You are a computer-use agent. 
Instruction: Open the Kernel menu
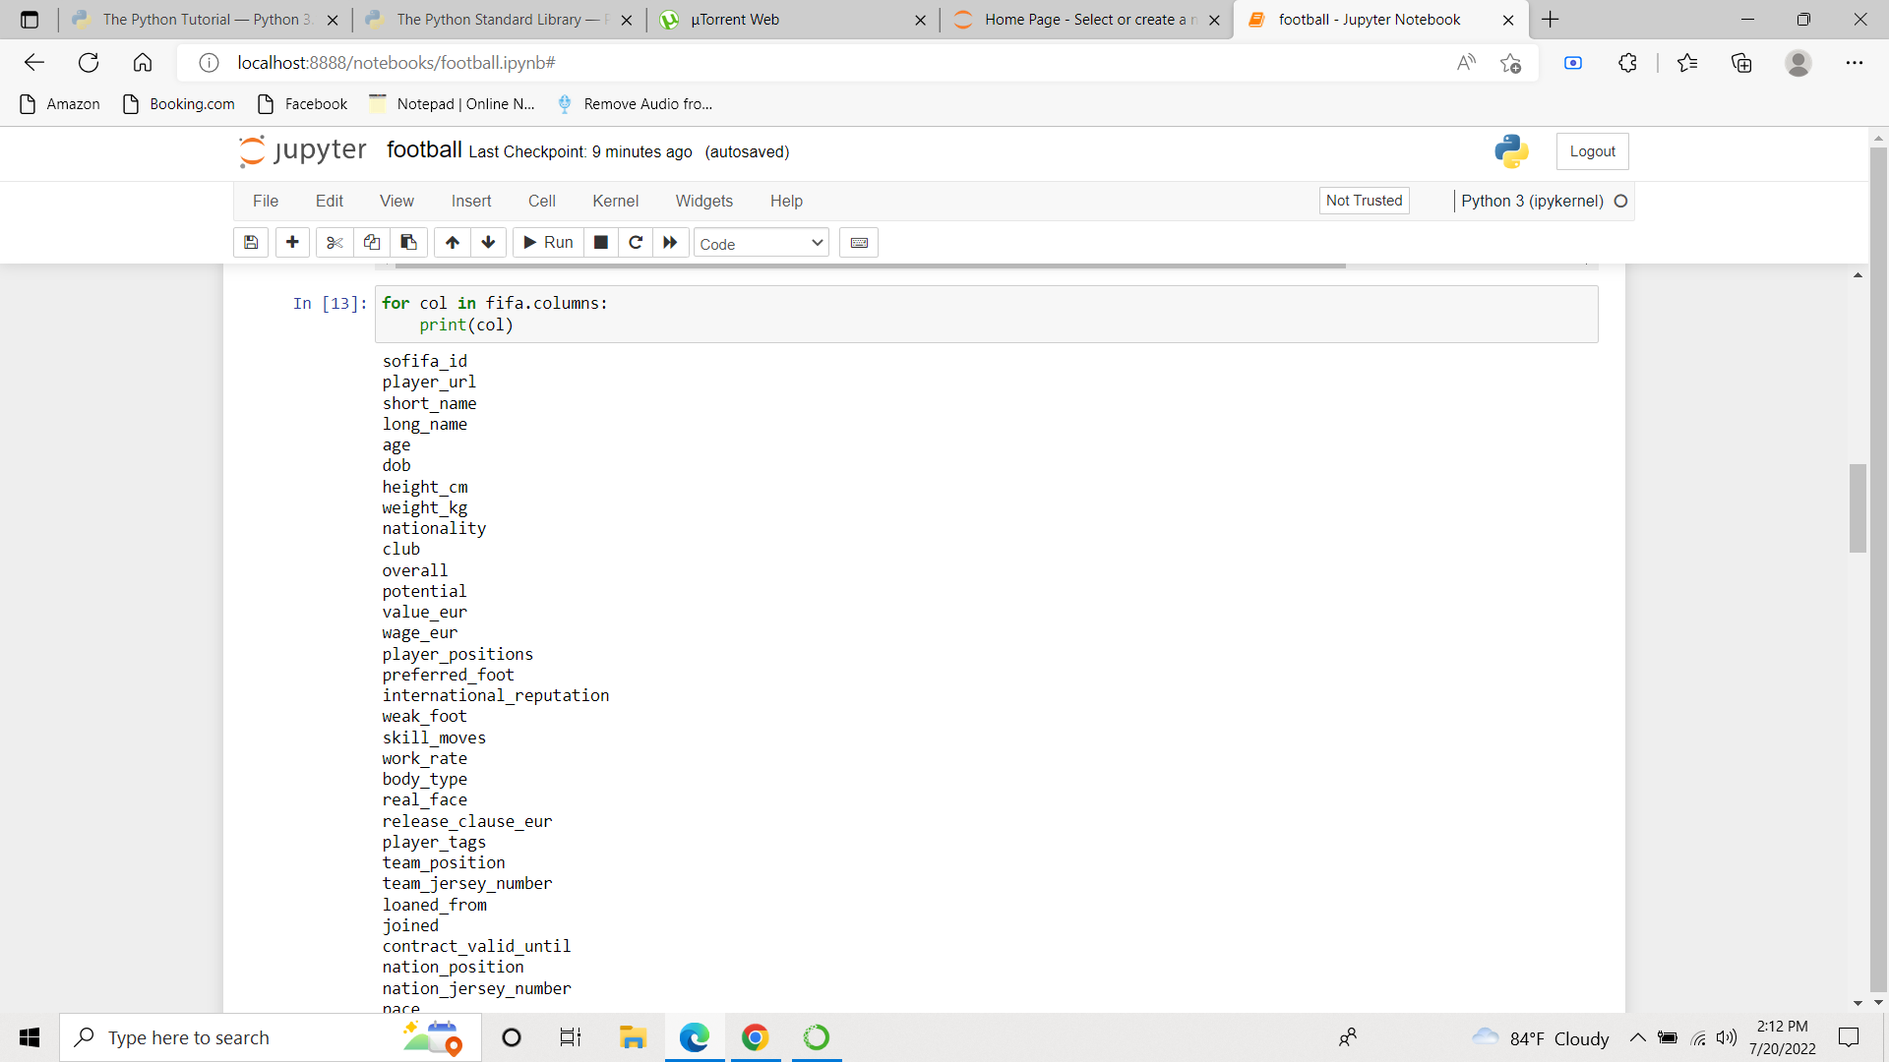(615, 201)
